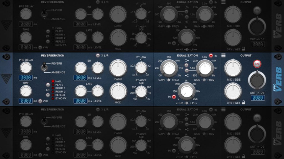284x159 pixels.
Task: Toggle the EQ IN LED next to 3.3k
Action: click(211, 55)
